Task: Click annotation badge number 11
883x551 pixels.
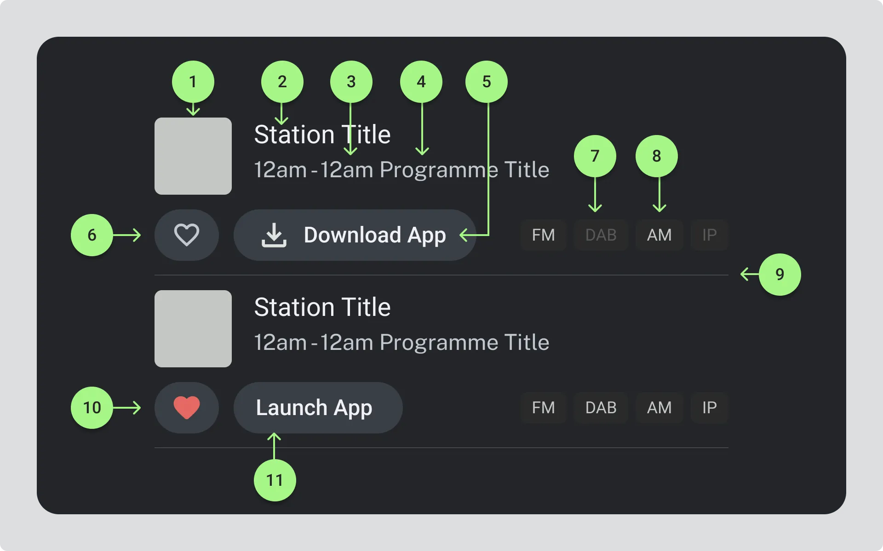Action: (275, 480)
